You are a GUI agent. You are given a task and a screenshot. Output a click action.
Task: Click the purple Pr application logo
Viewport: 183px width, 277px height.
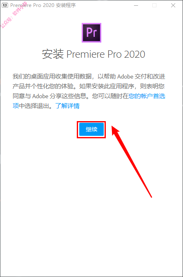[91, 33]
